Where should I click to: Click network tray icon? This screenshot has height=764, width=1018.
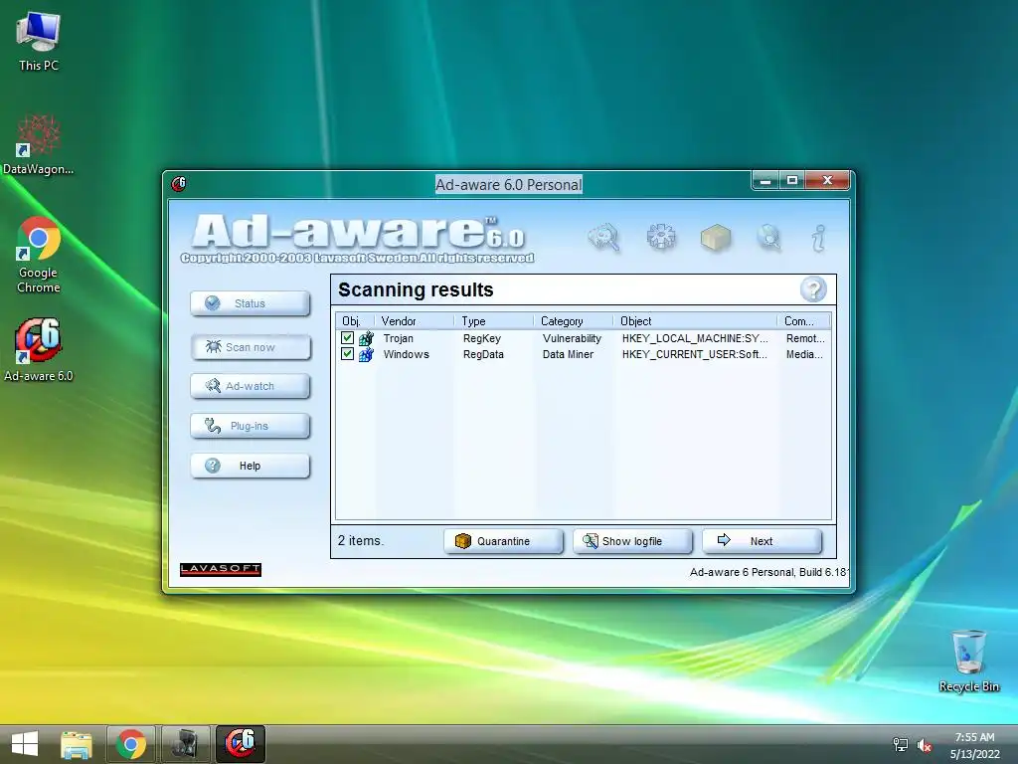(900, 745)
